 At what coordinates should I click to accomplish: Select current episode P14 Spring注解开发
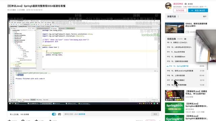[186, 66]
